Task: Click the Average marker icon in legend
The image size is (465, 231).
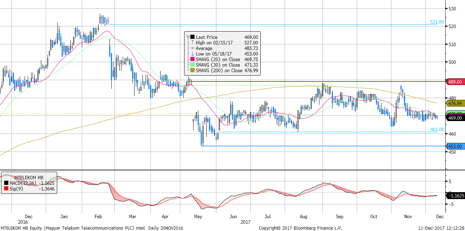Action: click(x=192, y=48)
